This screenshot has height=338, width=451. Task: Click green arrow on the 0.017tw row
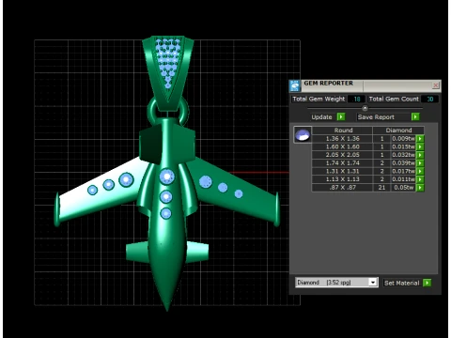click(x=420, y=171)
